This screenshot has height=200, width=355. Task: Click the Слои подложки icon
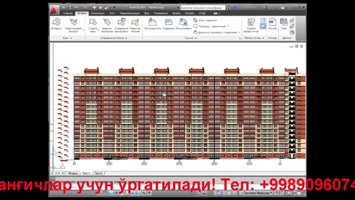[x=195, y=20]
